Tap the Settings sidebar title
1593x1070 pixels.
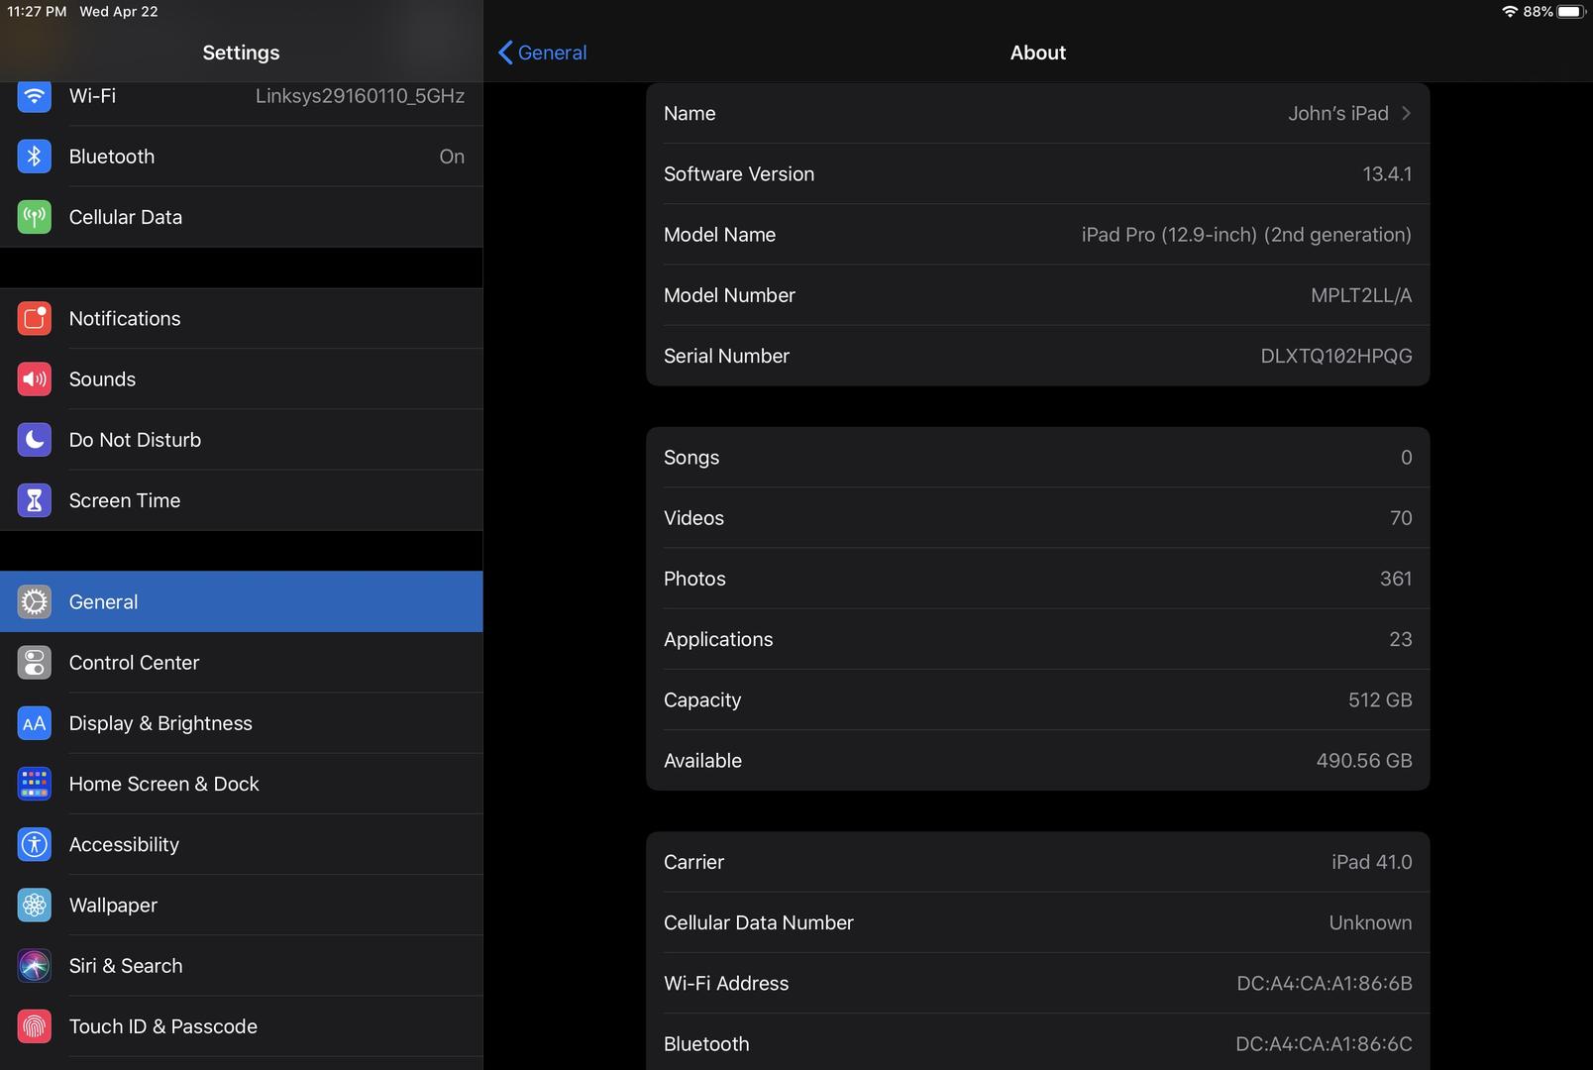click(x=241, y=53)
